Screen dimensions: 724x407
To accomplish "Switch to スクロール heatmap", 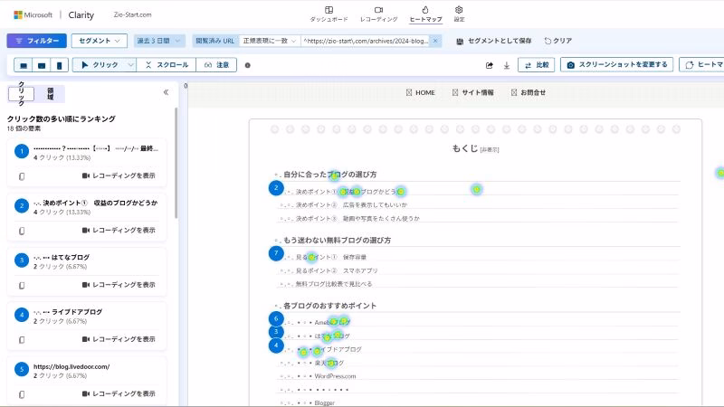I will (167, 65).
